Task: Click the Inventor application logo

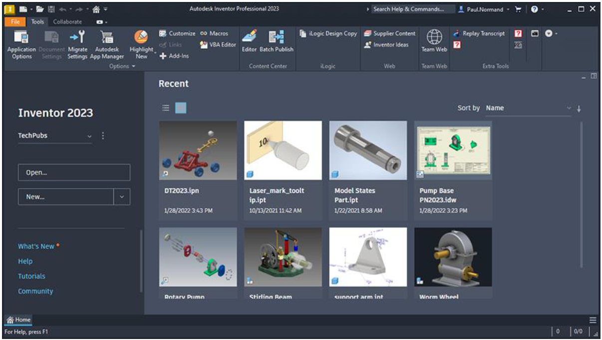Action: pyautogui.click(x=9, y=9)
